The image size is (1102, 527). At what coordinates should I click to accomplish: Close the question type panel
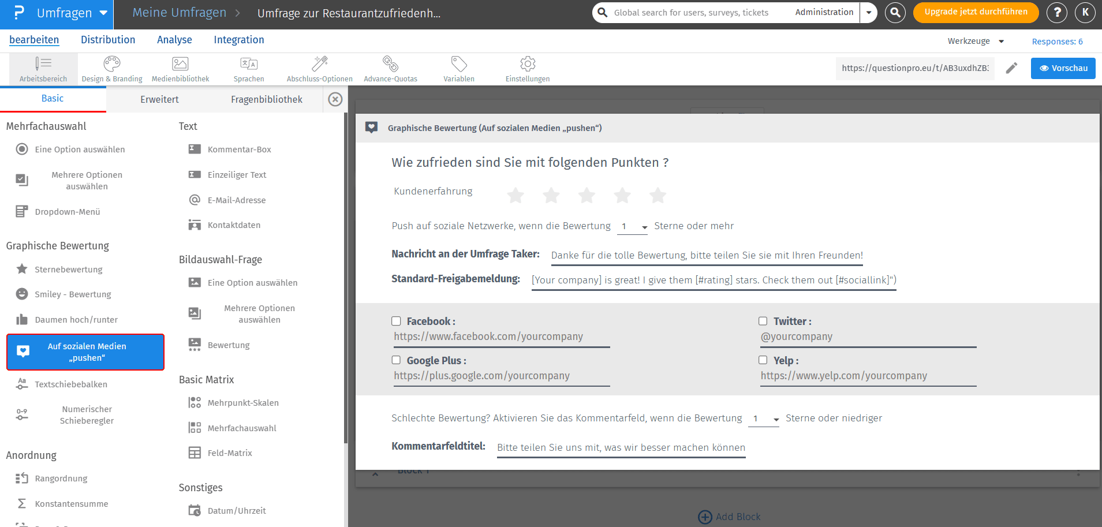click(x=335, y=99)
